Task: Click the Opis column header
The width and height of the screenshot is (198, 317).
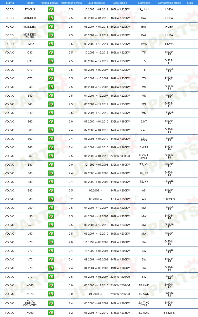Action: click(x=190, y=3)
